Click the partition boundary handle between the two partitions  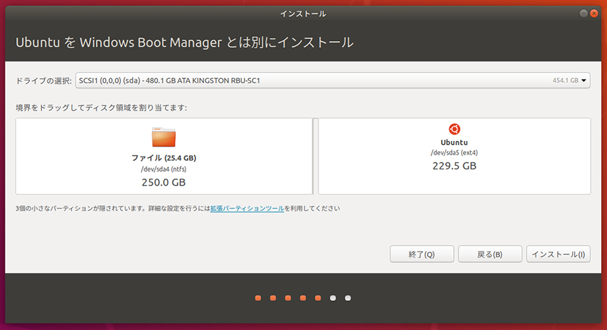click(x=315, y=156)
